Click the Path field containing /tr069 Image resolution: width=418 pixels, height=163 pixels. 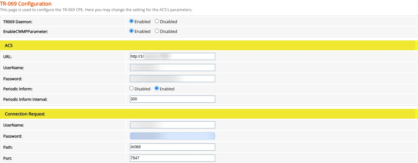(x=172, y=147)
